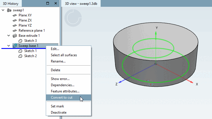Collapse the sweep1 root tree node

click(x=3, y=10)
